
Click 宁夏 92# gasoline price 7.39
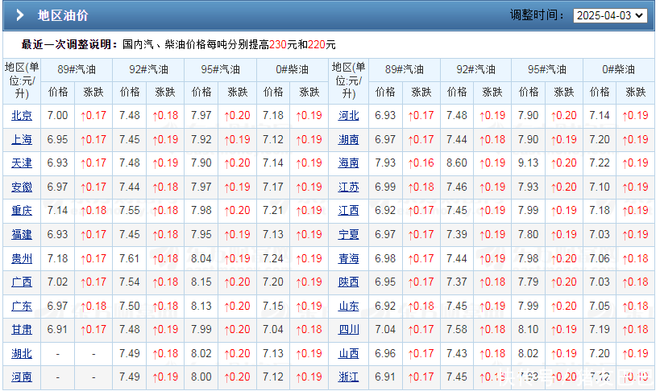(457, 235)
